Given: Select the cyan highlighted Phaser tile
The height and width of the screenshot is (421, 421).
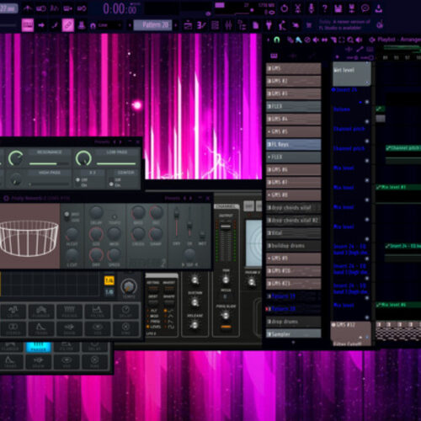Looking at the screenshot, I should (39, 346).
